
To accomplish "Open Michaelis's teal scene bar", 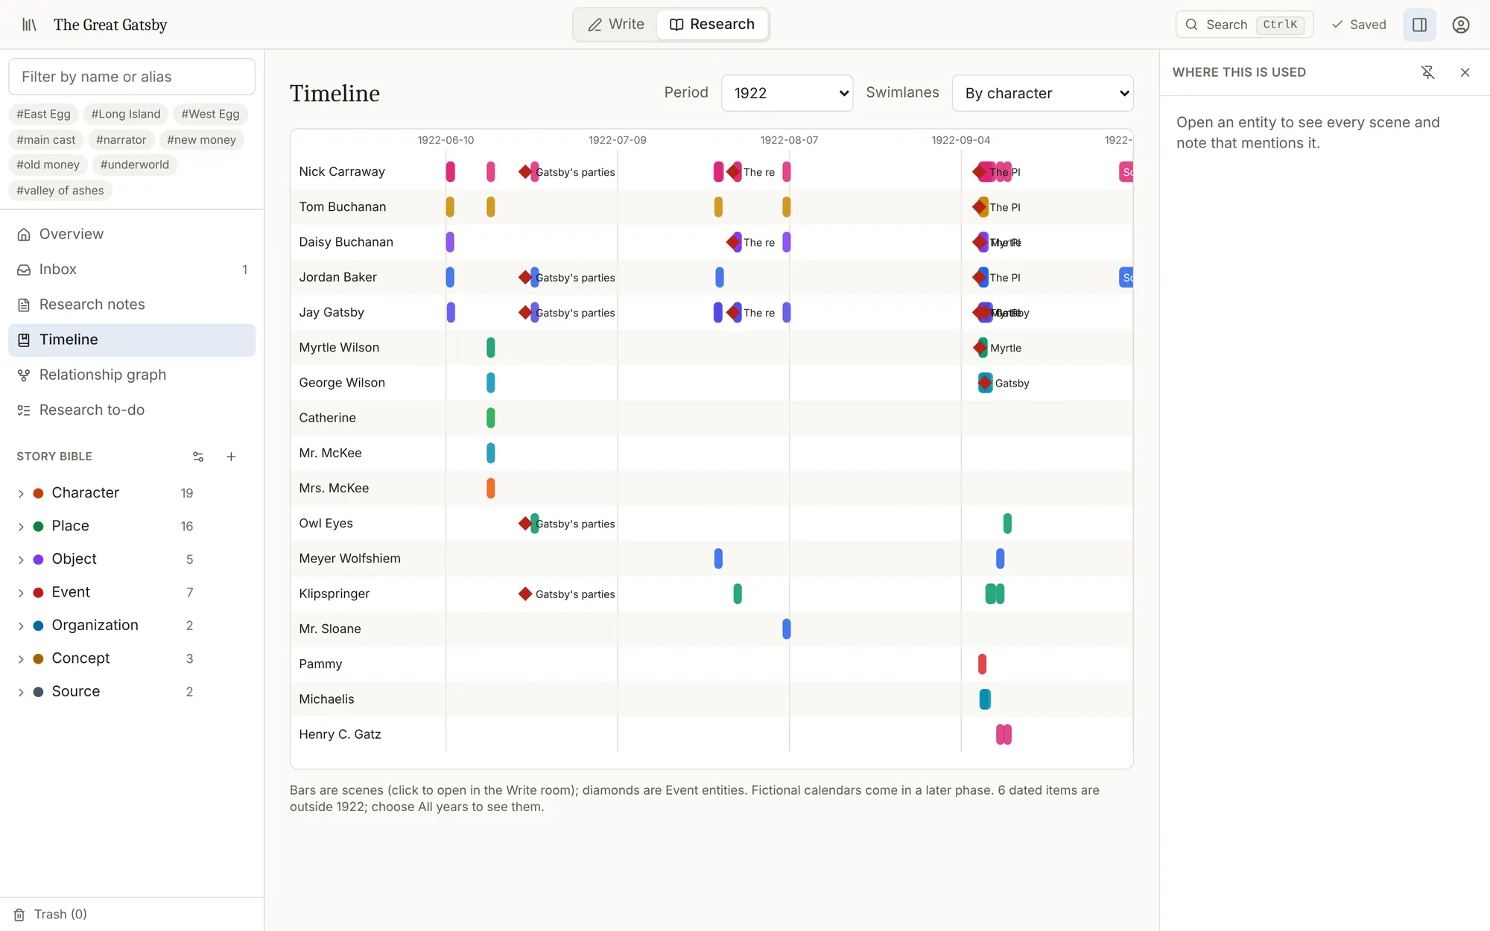I will click(985, 699).
